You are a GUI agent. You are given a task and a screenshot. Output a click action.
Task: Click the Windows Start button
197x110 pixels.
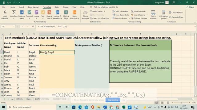(x=3, y=107)
